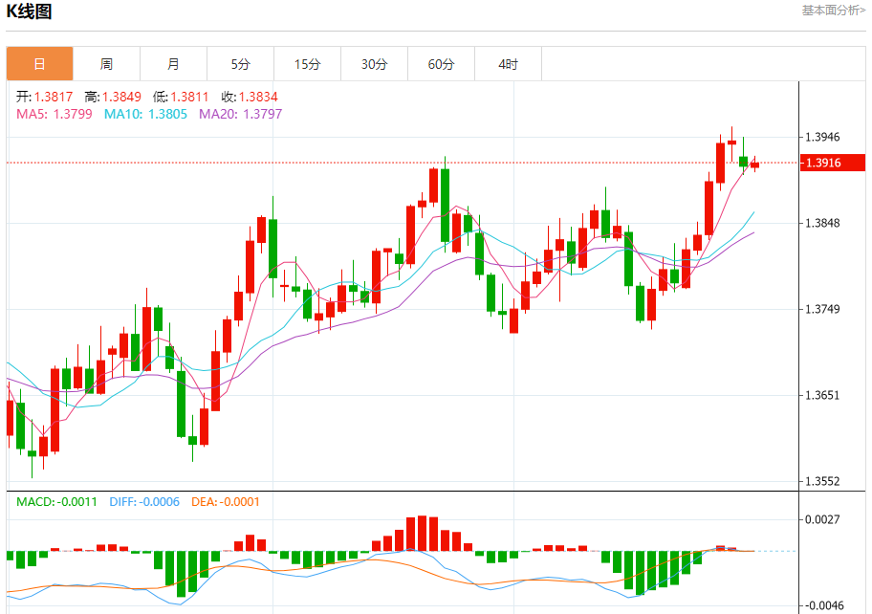This screenshot has width=872, height=614.
Task: Open the 5分 interval tab
Action: (240, 64)
